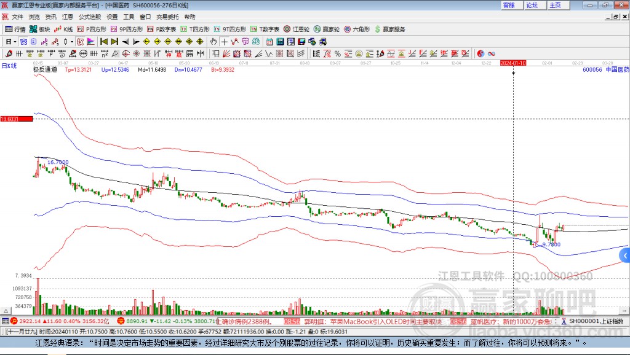Click the 9.7800 low price label
Image resolution: width=630 pixels, height=355 pixels.
551,244
